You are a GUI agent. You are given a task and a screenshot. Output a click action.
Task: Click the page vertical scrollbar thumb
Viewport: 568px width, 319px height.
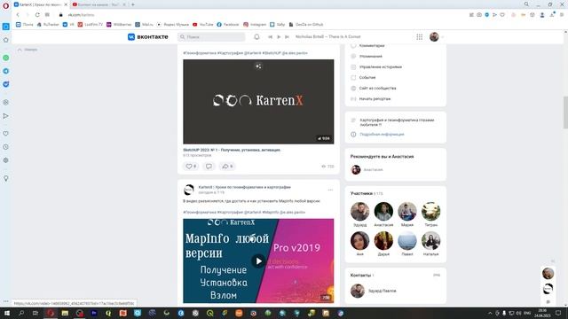pos(565,113)
